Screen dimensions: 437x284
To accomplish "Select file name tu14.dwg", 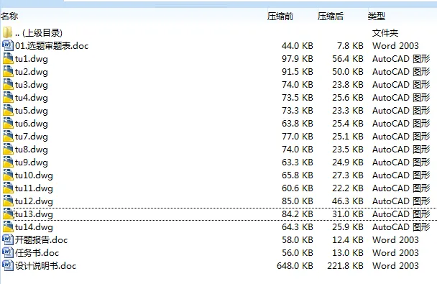I will coord(34,227).
